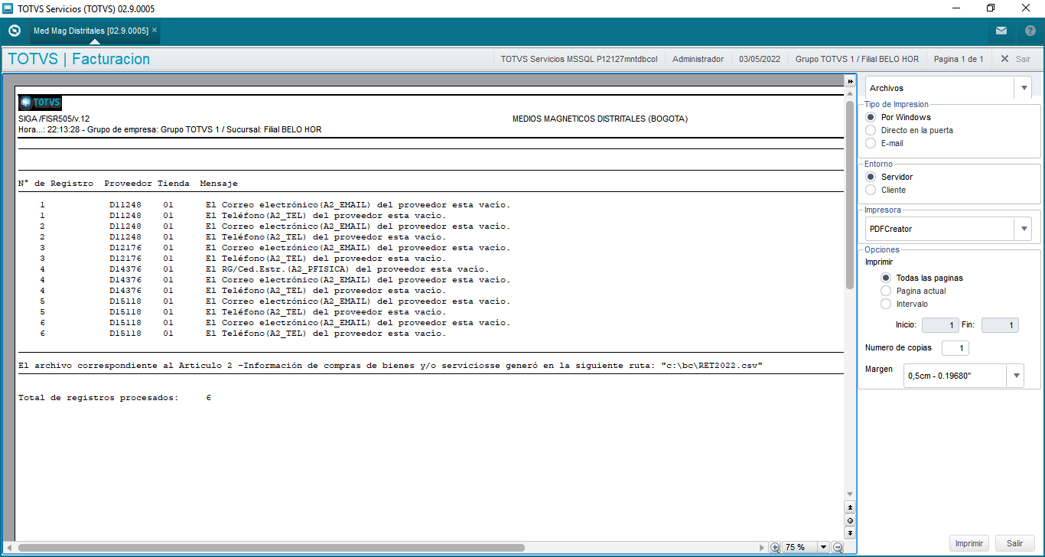Click the Imprimir button
This screenshot has width=1045, height=557.
[x=969, y=543]
